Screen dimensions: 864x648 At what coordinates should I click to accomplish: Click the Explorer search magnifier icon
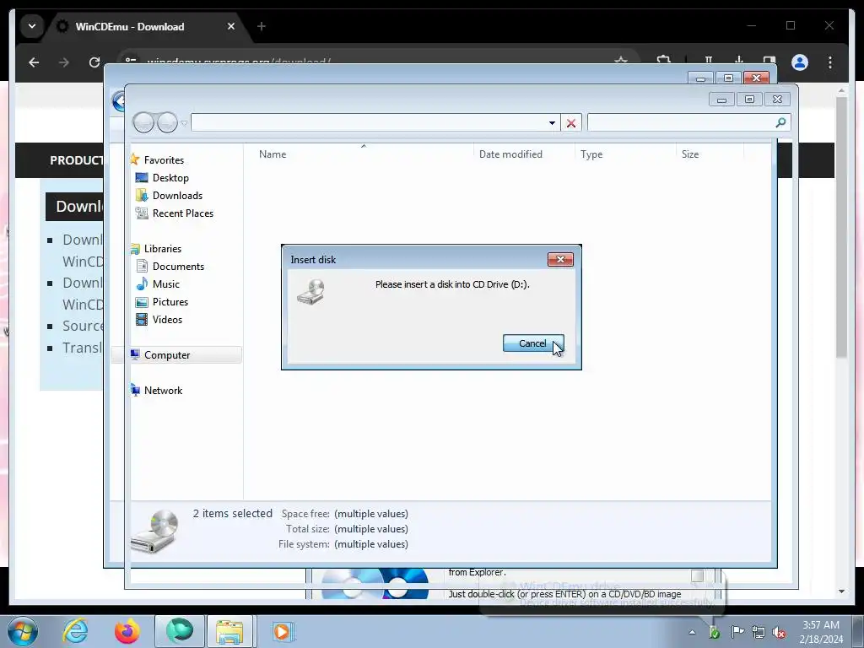click(x=780, y=122)
